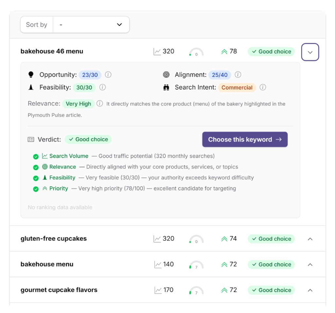335x313 pixels.
Task: Expand details for gluten-free cupcakes
Action: 310,239
